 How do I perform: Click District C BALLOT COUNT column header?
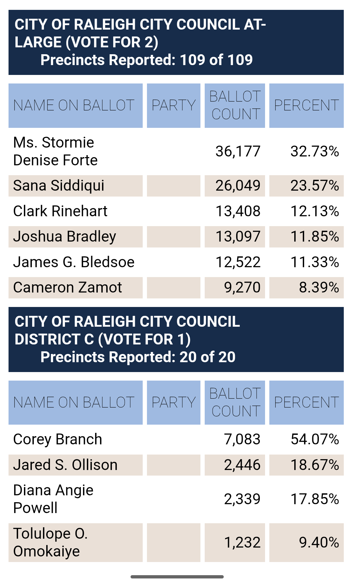pyautogui.click(x=235, y=402)
